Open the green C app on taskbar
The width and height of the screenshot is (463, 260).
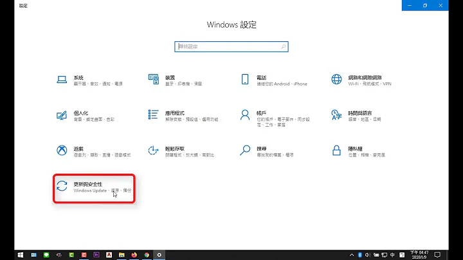coord(71,255)
